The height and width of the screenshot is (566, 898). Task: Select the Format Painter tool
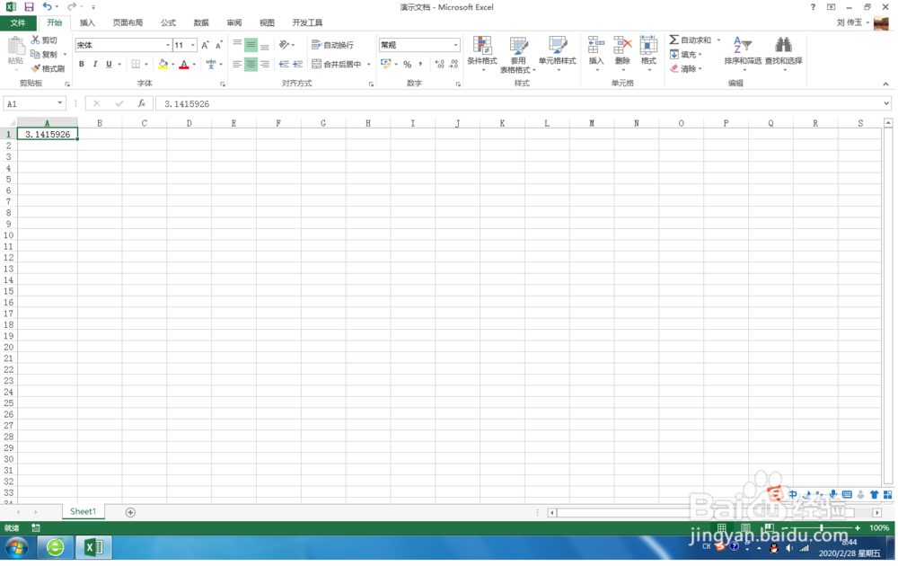click(48, 68)
